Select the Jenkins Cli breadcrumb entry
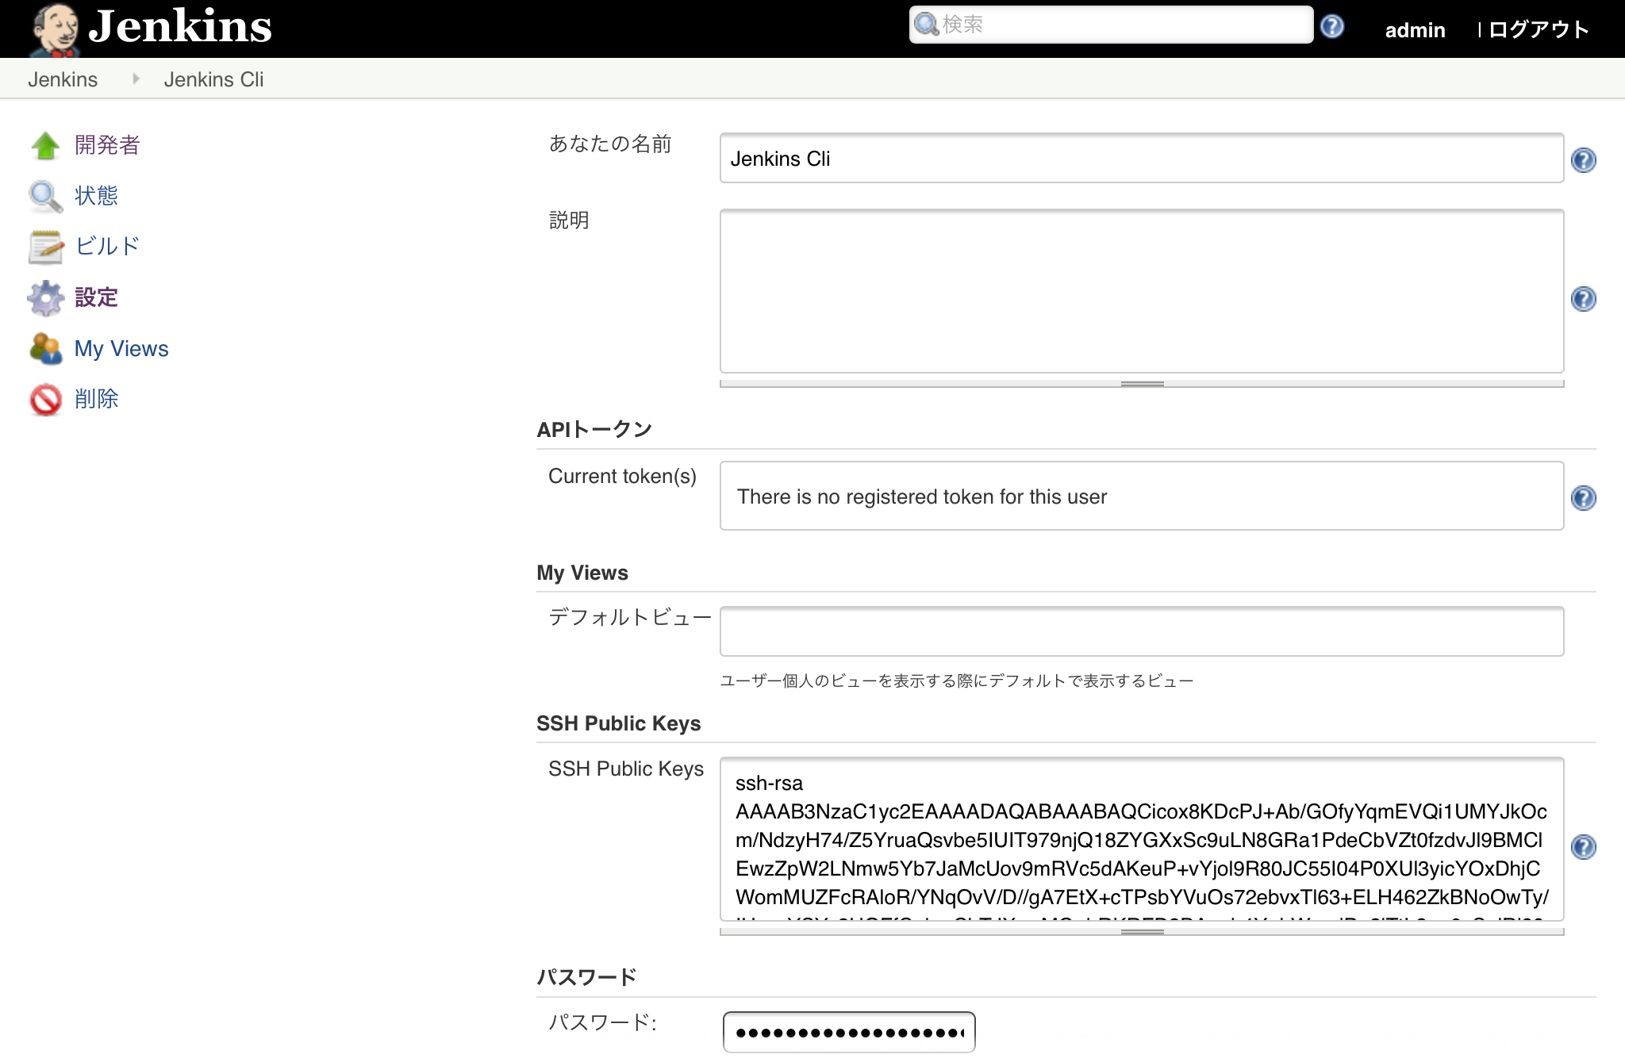 [214, 79]
